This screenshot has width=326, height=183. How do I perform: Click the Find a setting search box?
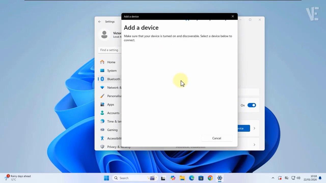[110, 50]
